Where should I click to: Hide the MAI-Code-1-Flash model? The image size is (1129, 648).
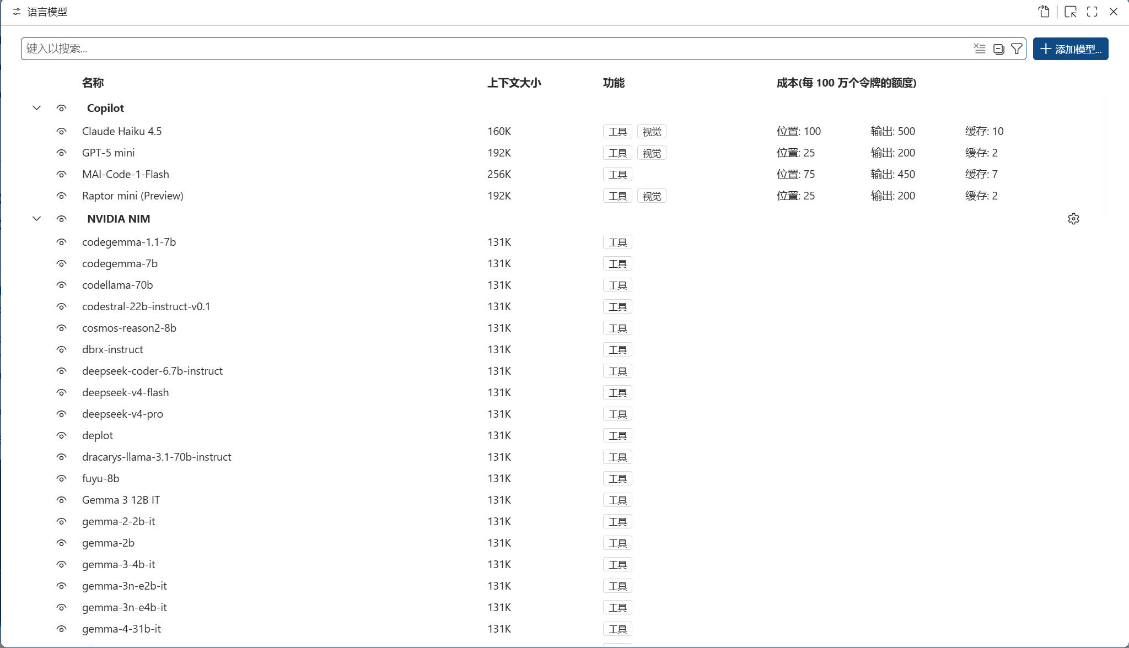pos(61,174)
